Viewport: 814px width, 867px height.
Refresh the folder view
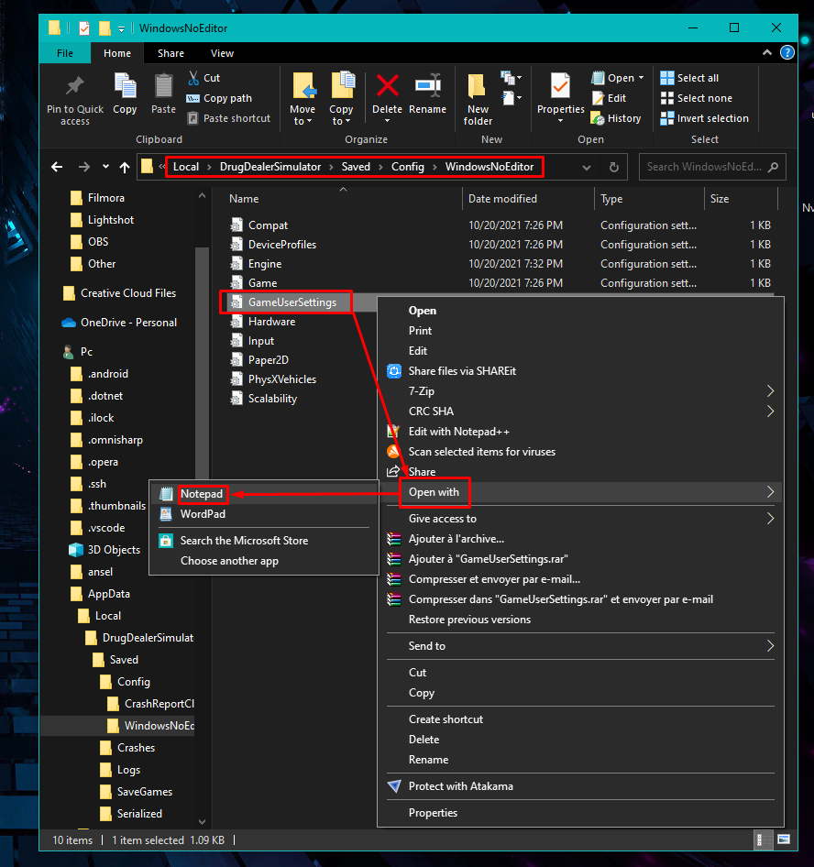click(614, 167)
